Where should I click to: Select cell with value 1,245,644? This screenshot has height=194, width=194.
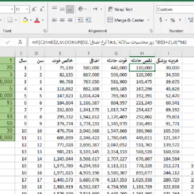click(x=60, y=159)
